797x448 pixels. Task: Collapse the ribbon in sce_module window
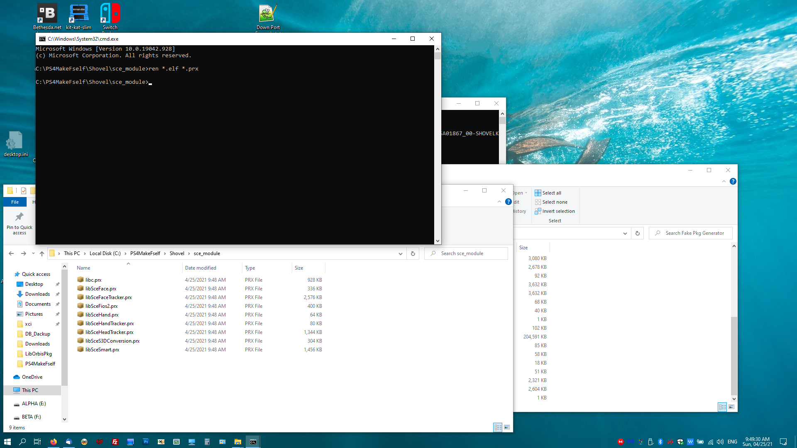click(x=499, y=202)
